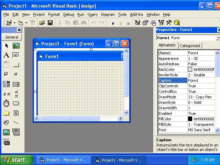
Task: Select the ComboBox control tool
Action: [7, 84]
